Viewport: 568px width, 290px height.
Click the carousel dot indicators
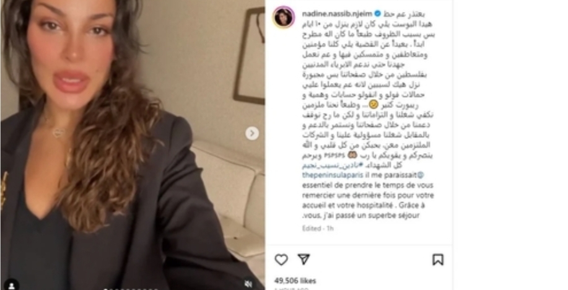click(x=131, y=289)
